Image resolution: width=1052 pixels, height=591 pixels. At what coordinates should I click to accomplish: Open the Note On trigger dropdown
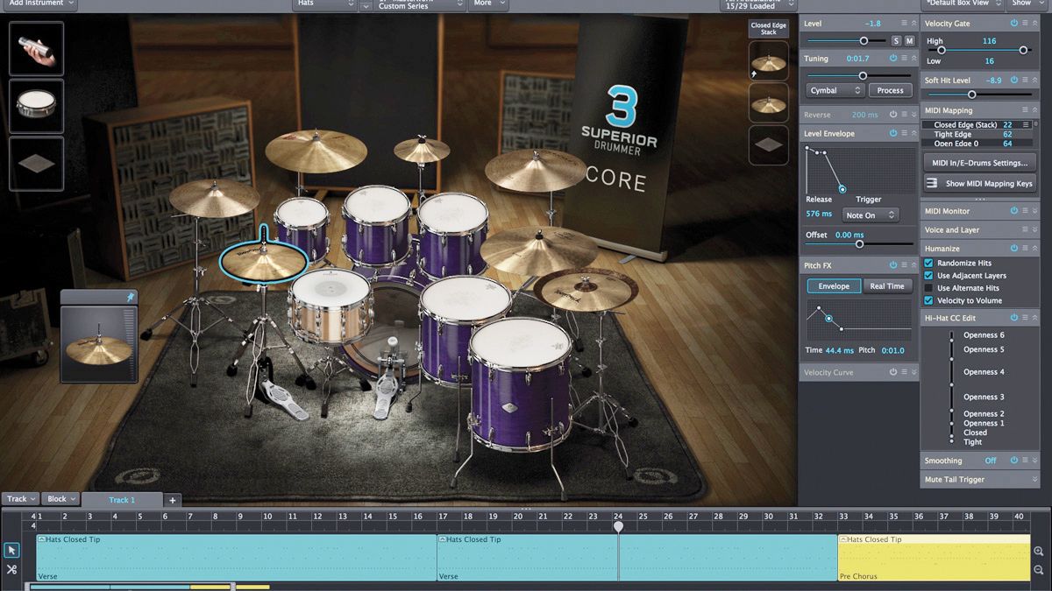(870, 215)
